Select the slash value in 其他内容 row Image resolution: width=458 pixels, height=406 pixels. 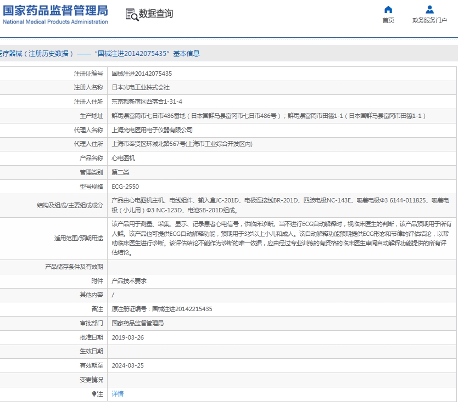(x=113, y=295)
